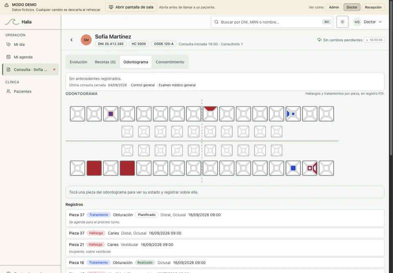
Task: Open the Consentimiento tab
Action: 170,62
